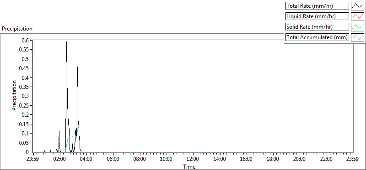Click the vertical Precipitation y-axis title
The height and width of the screenshot is (170, 366).
pyautogui.click(x=14, y=96)
